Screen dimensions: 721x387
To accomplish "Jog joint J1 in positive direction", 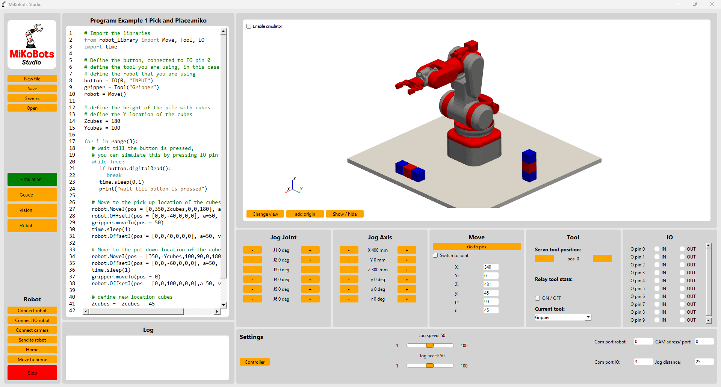I will point(310,250).
